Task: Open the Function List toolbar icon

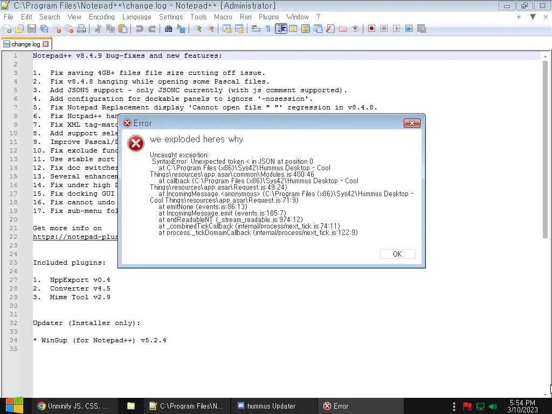Action: [x=330, y=29]
